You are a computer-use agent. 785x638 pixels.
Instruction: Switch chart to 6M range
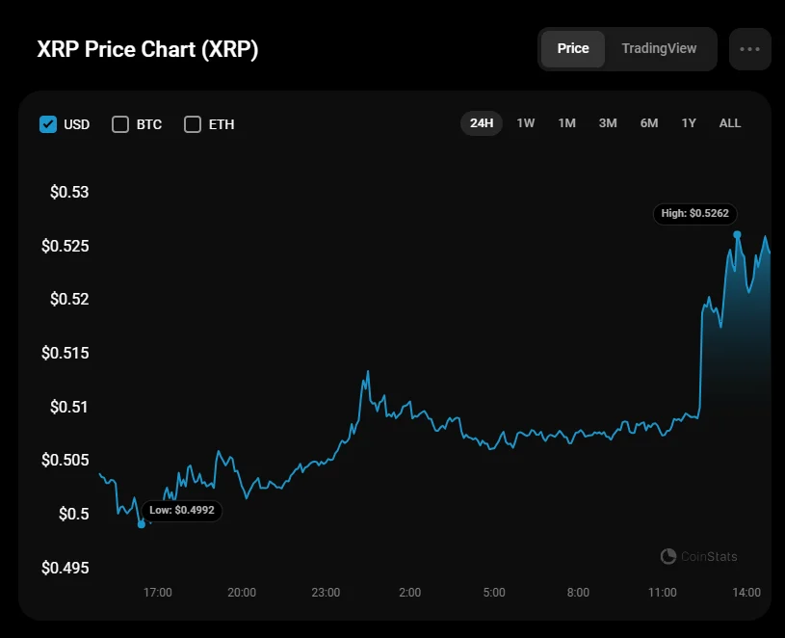(x=649, y=123)
